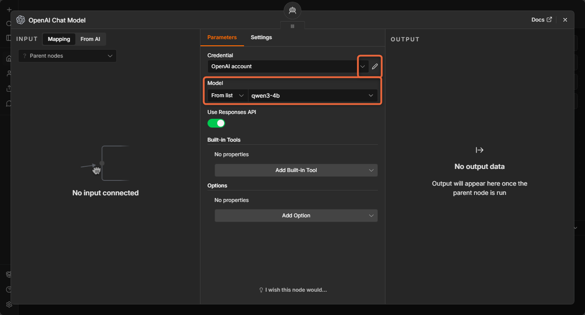Open the From list mode selector
This screenshot has height=315, width=585.
pyautogui.click(x=228, y=95)
